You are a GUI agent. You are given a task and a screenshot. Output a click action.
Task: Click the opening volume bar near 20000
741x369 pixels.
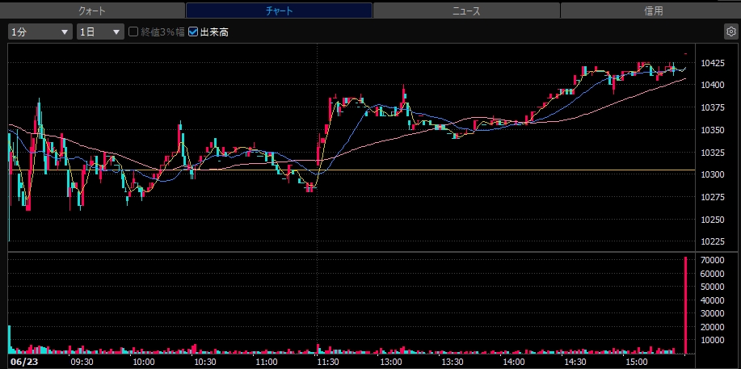coord(9,340)
